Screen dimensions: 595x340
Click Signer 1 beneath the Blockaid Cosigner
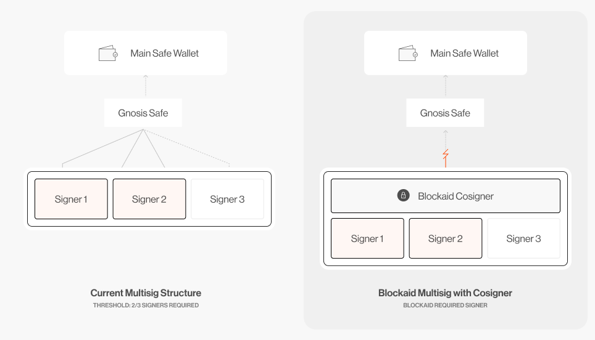click(x=367, y=238)
